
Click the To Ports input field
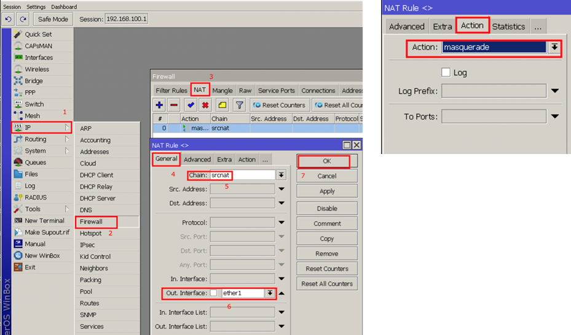click(494, 117)
